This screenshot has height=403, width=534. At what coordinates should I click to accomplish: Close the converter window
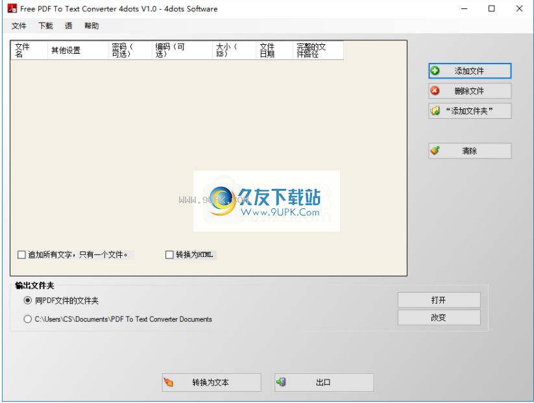click(519, 8)
